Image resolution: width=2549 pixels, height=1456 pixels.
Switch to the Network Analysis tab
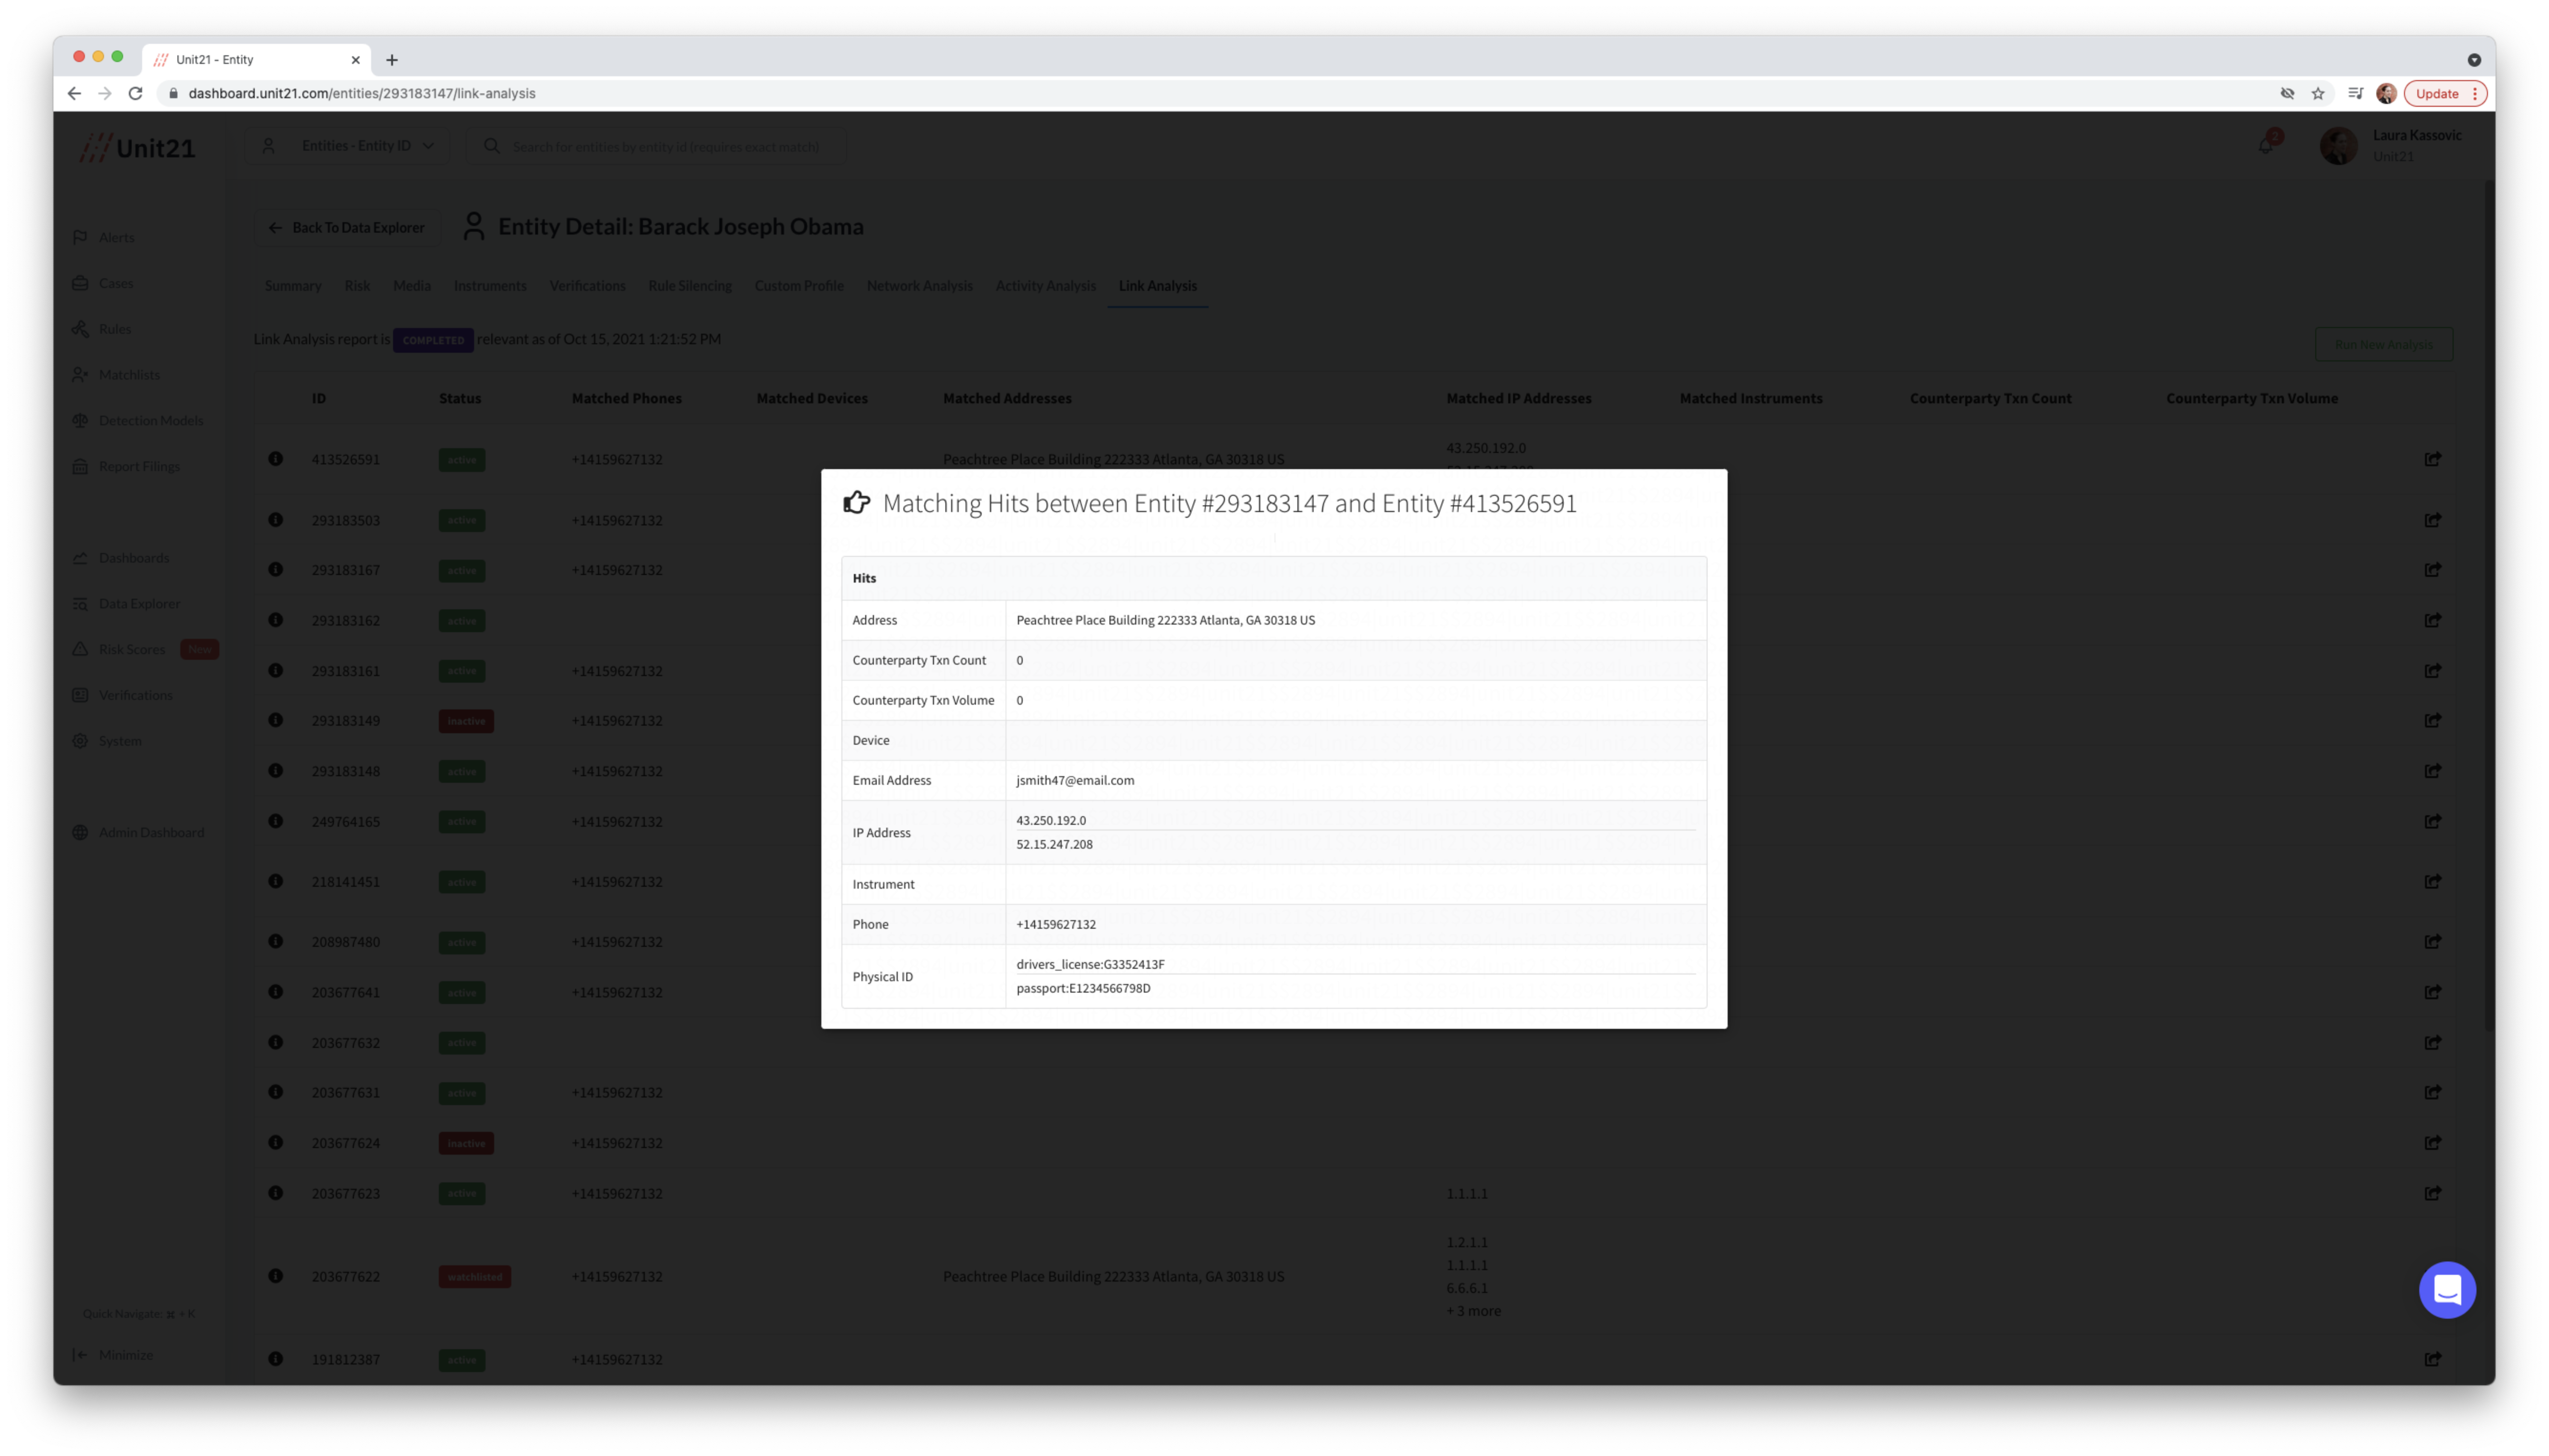[x=918, y=286]
